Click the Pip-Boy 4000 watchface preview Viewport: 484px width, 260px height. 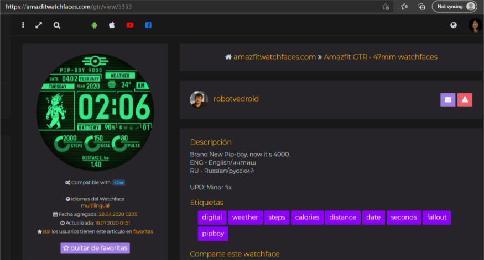click(x=95, y=112)
